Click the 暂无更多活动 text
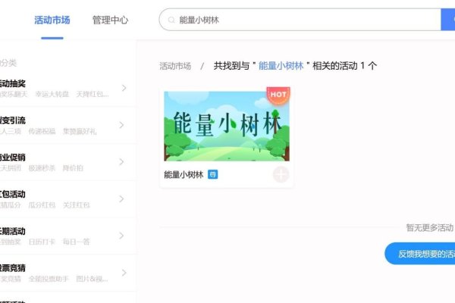The height and width of the screenshot is (303, 455). click(429, 228)
